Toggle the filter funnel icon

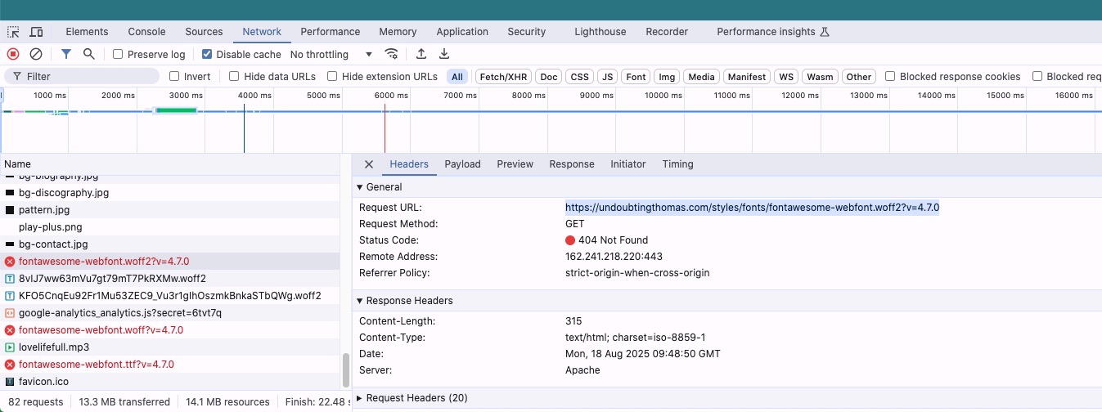(x=66, y=54)
